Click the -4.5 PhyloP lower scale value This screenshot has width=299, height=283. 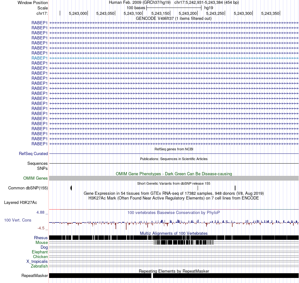pyautogui.click(x=41, y=228)
